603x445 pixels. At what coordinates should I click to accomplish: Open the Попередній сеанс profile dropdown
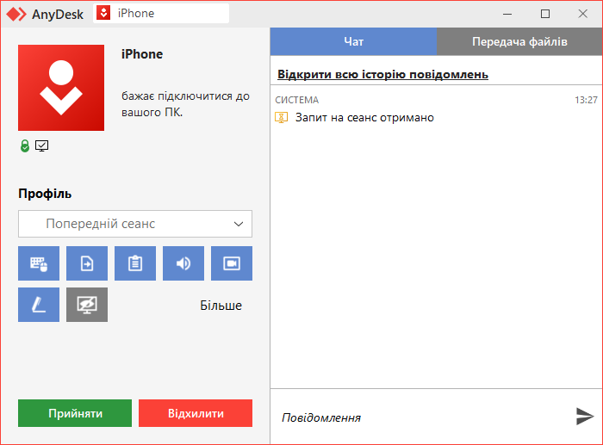[135, 224]
